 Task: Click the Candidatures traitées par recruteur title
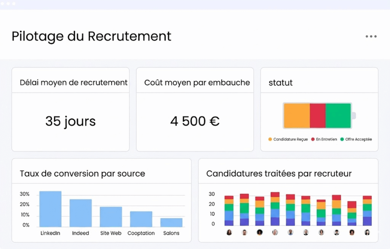coord(279,174)
